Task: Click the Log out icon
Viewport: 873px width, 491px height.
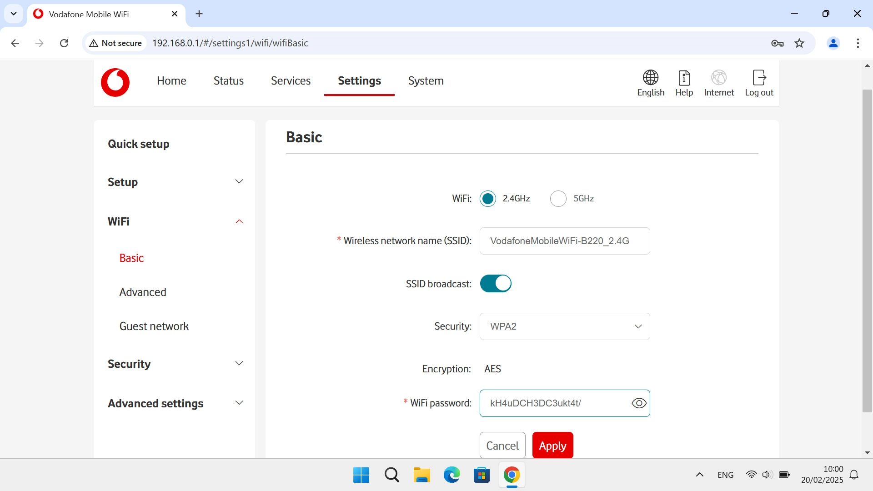Action: click(759, 78)
